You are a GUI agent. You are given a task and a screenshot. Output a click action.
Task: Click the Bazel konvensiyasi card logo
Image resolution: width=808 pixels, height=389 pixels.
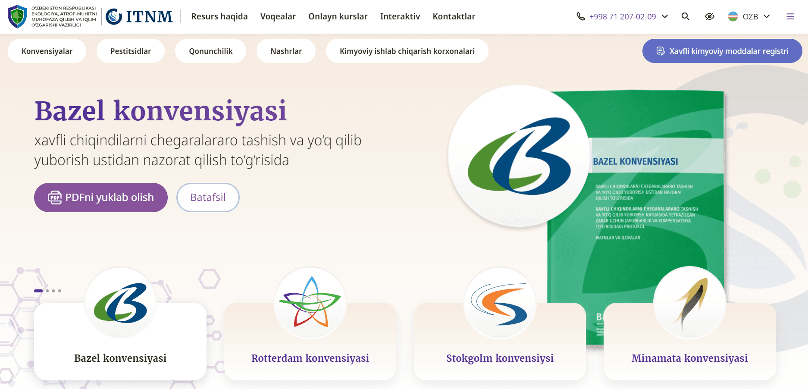(x=120, y=302)
